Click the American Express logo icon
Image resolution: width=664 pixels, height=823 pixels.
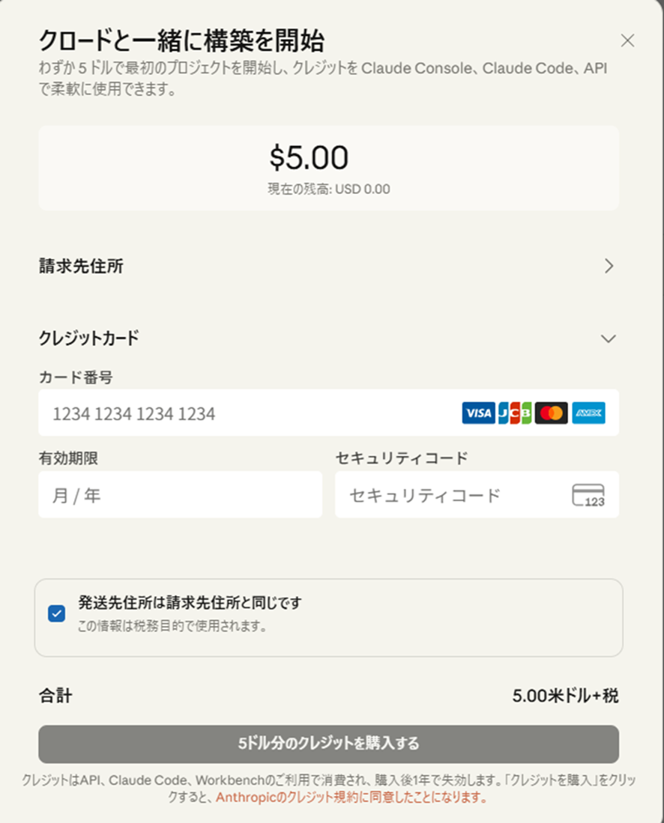point(588,413)
